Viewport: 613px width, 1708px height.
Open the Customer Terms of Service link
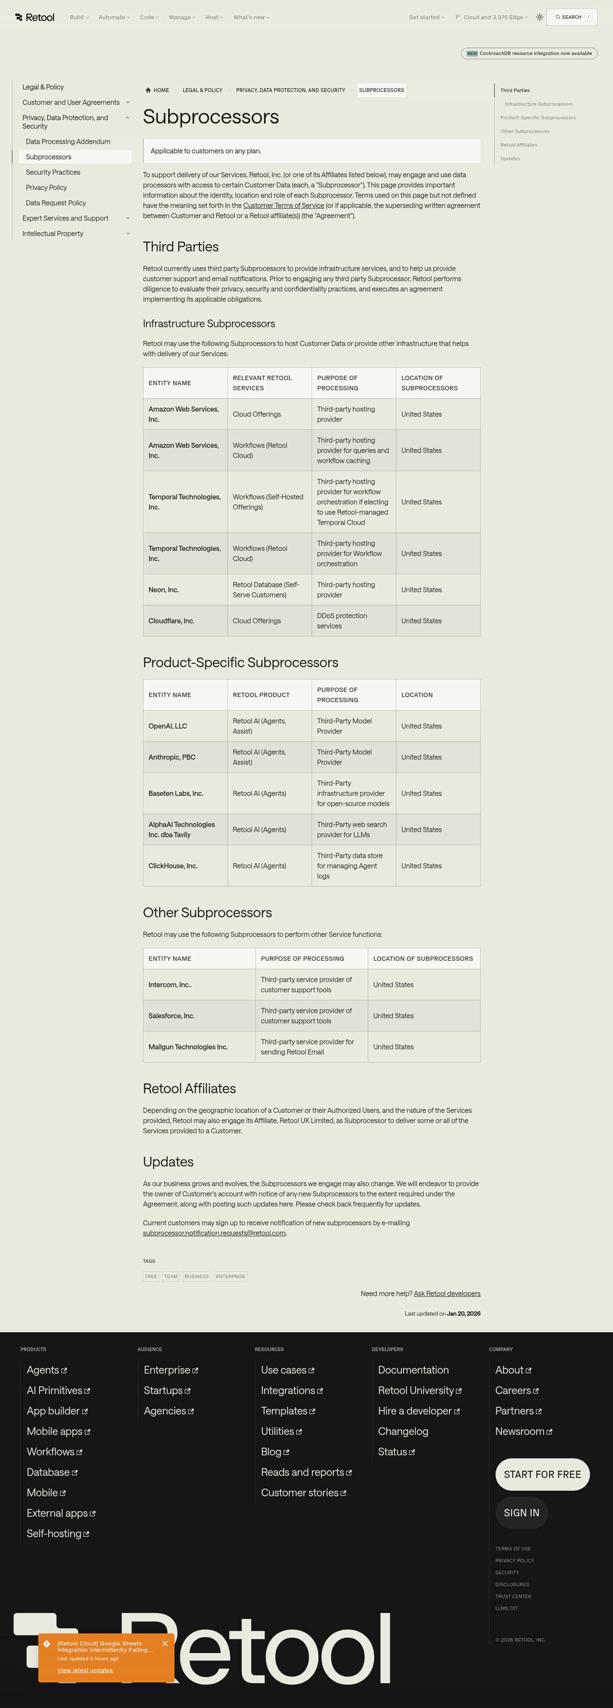pos(284,205)
